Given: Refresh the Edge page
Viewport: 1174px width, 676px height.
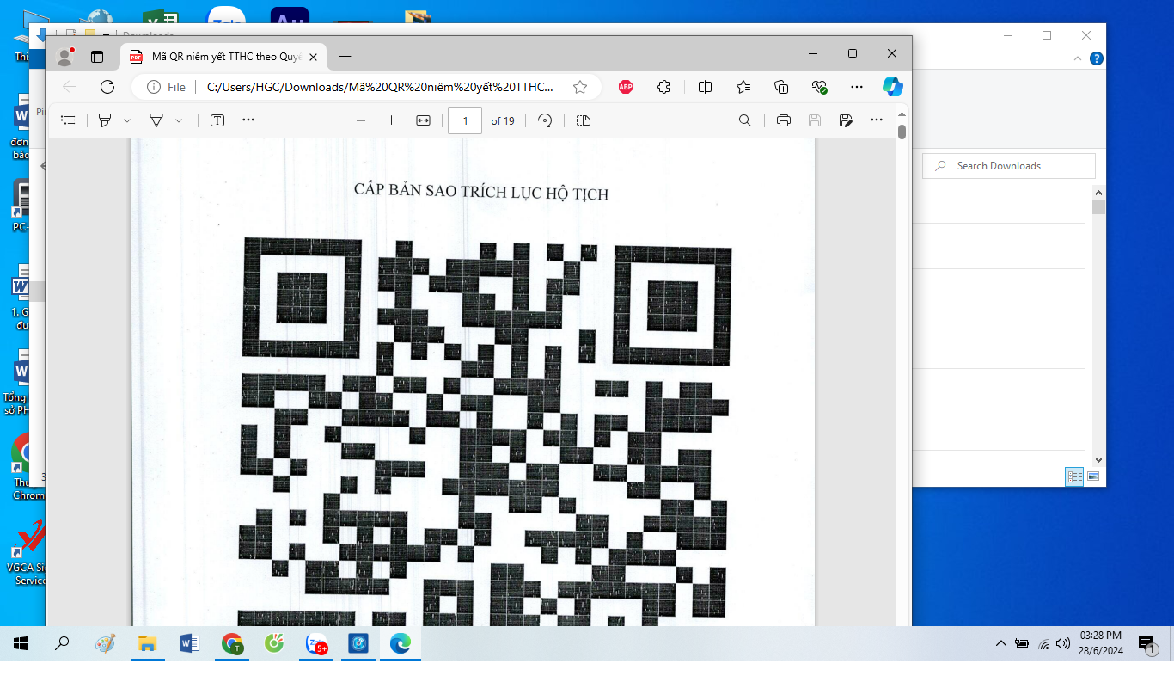Looking at the screenshot, I should (x=107, y=87).
